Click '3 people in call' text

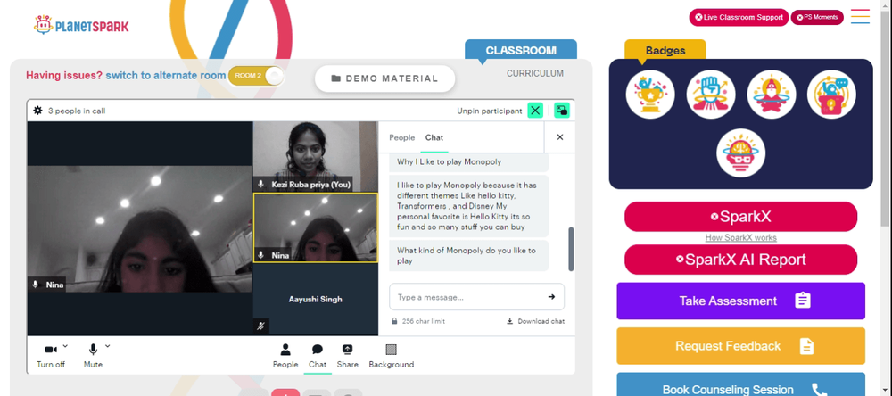click(x=77, y=111)
